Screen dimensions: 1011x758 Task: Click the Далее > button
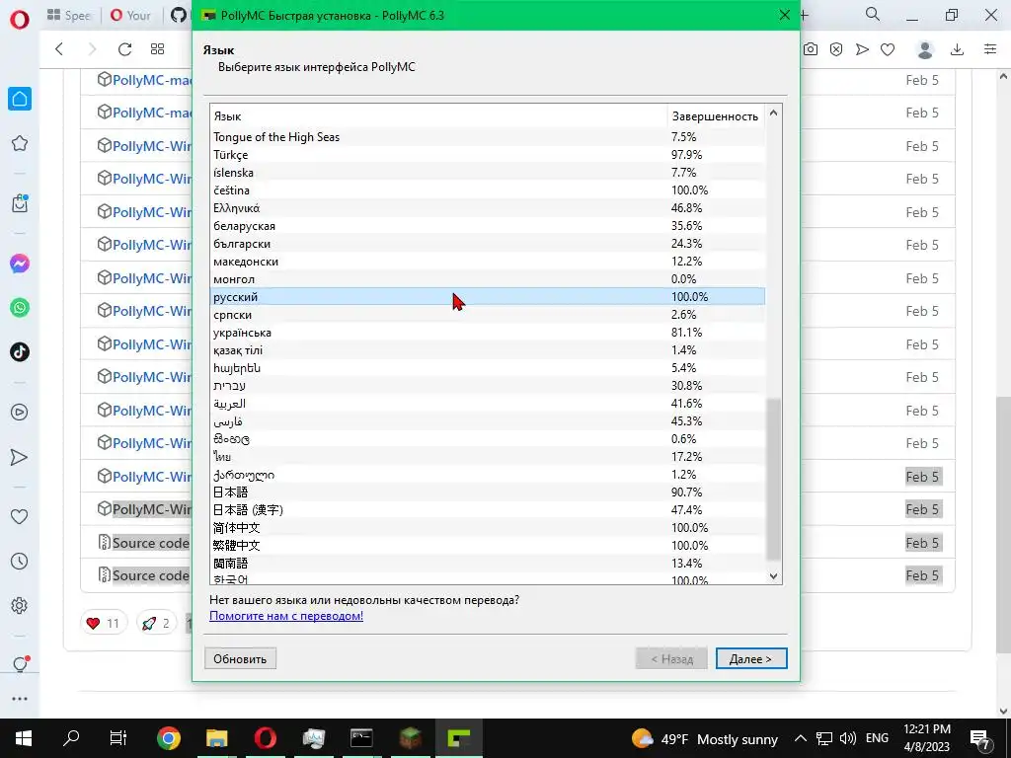751,658
